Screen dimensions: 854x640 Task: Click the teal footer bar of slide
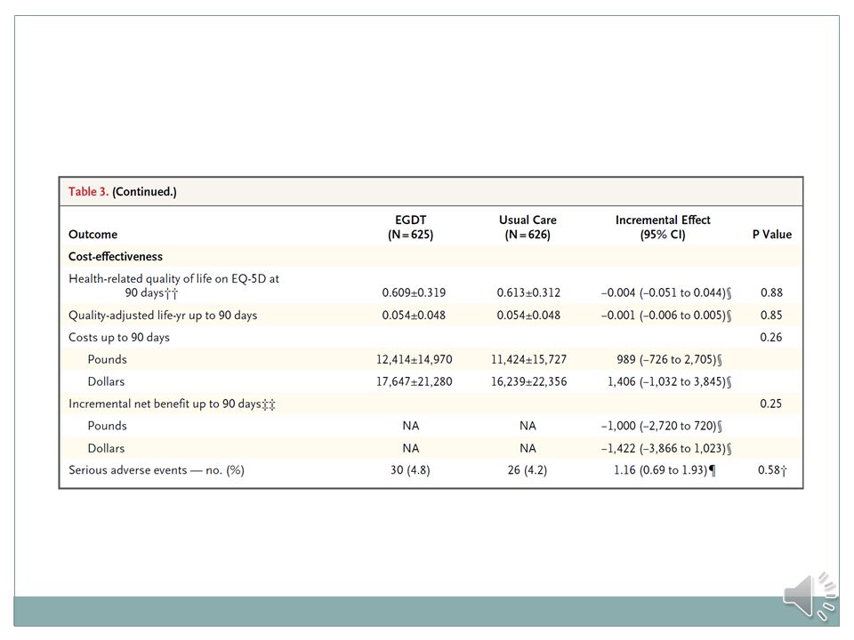(x=426, y=612)
